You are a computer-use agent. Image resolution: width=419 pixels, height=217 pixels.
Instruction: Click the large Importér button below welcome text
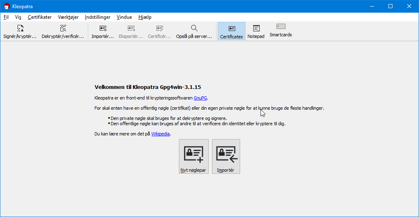coord(226,156)
